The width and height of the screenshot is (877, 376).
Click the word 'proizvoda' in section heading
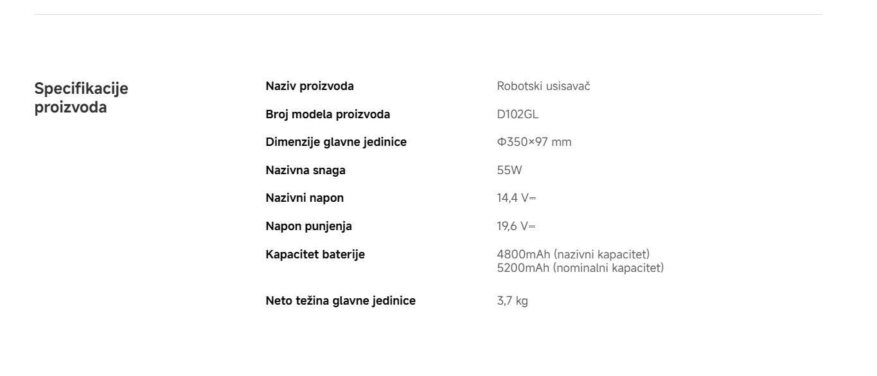click(x=70, y=107)
